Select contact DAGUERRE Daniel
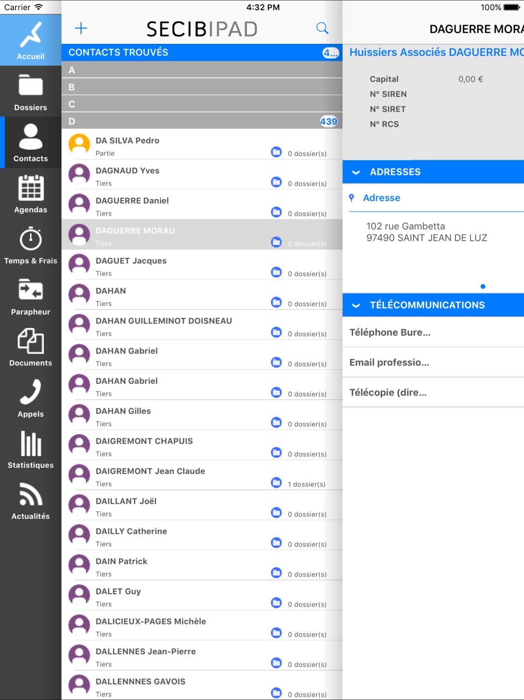 (x=202, y=204)
